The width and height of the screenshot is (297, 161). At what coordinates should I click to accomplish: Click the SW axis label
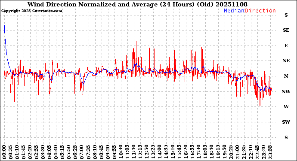(x=286, y=122)
